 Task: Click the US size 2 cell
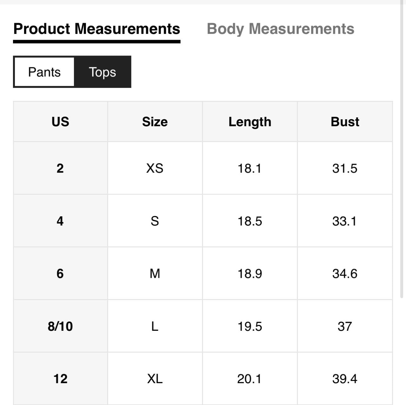coord(60,168)
